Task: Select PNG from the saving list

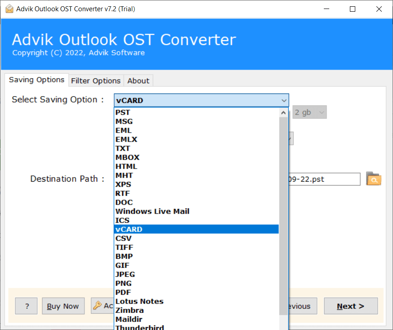Action: pos(197,283)
